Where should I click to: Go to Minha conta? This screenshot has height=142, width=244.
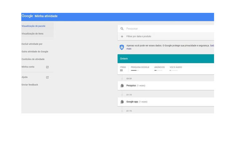tap(28, 67)
